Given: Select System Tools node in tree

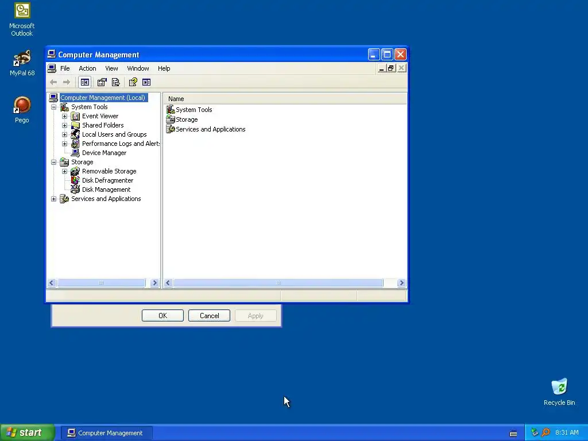Looking at the screenshot, I should 89,107.
